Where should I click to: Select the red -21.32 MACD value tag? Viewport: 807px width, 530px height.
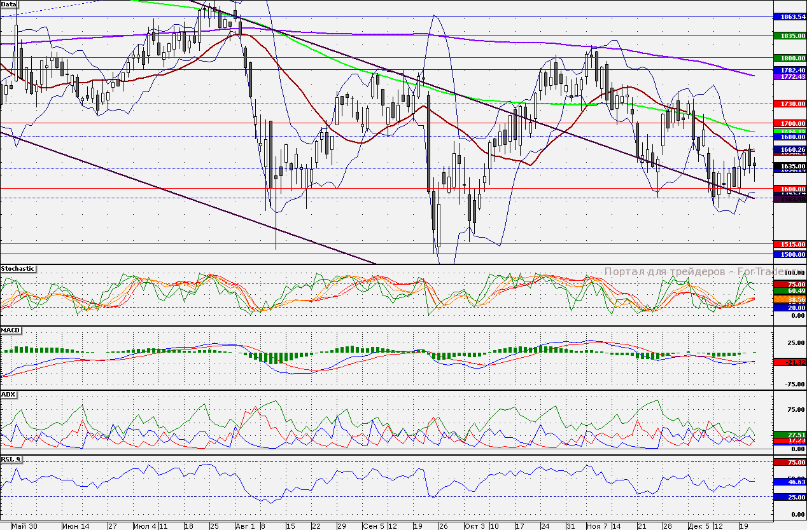[789, 362]
